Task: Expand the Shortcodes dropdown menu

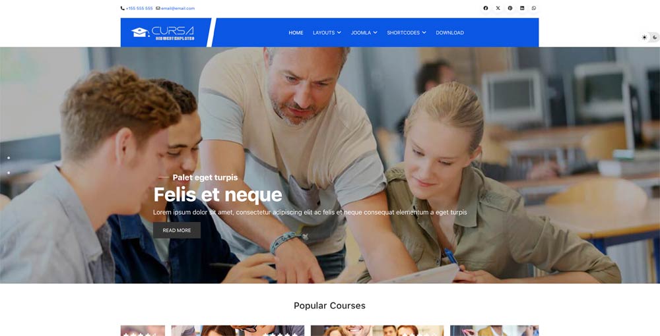Action: point(407,33)
